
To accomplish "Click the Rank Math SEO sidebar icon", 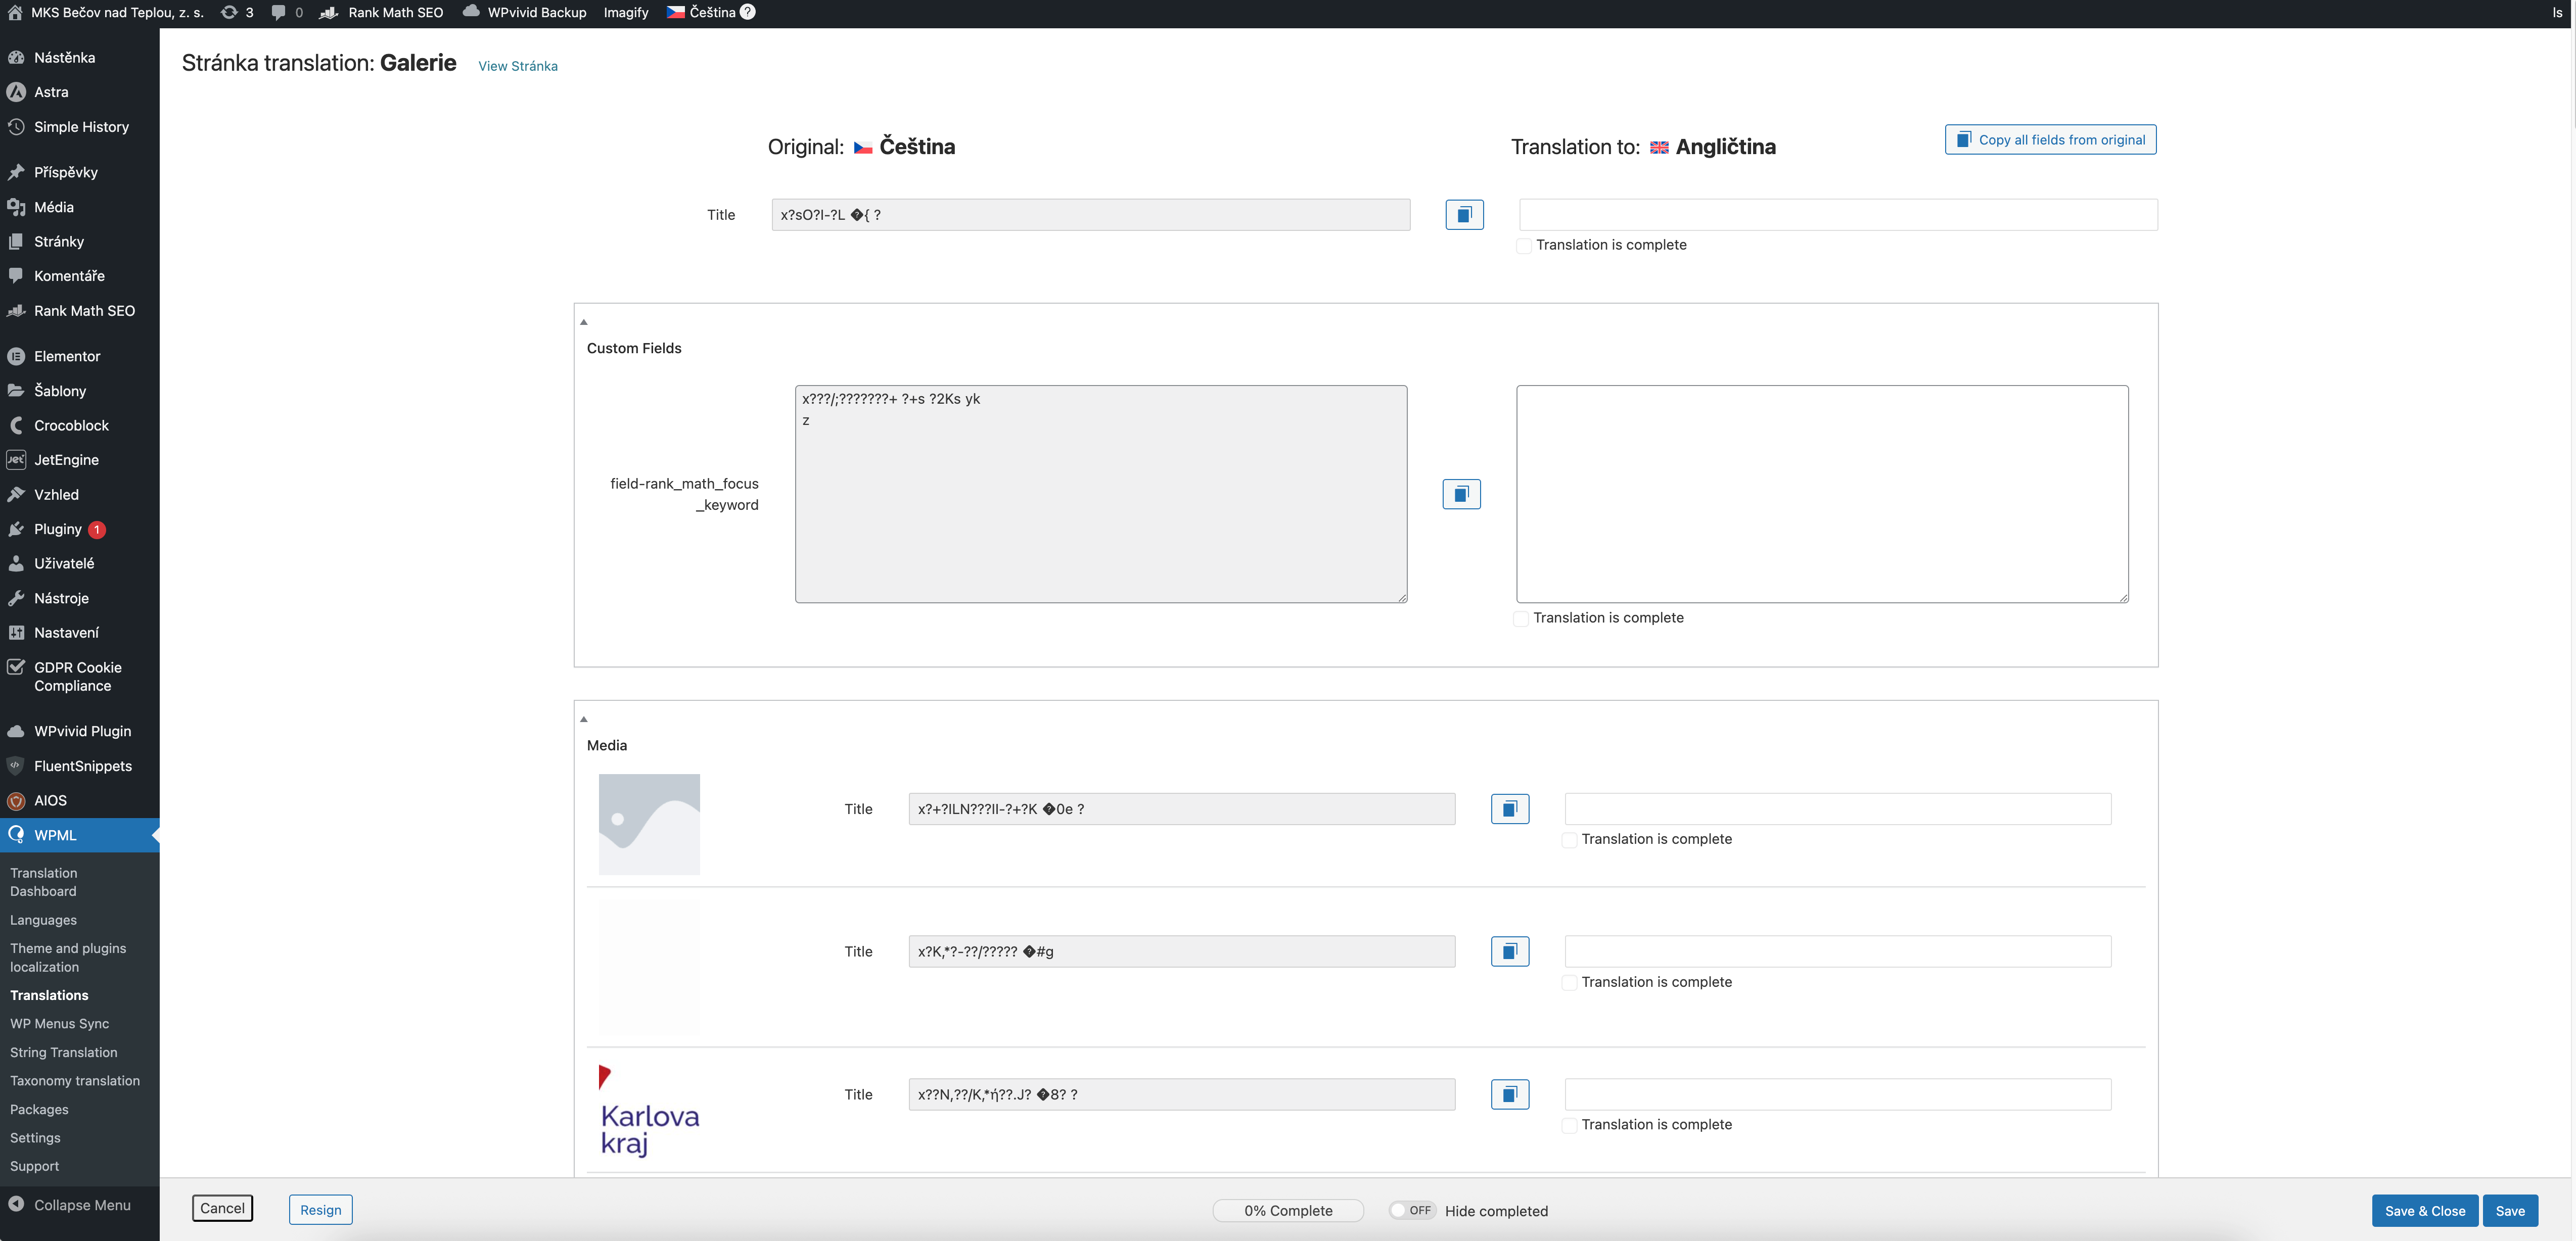I will [x=16, y=311].
